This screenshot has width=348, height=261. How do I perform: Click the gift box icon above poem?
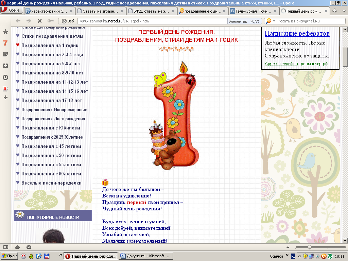click(x=105, y=182)
